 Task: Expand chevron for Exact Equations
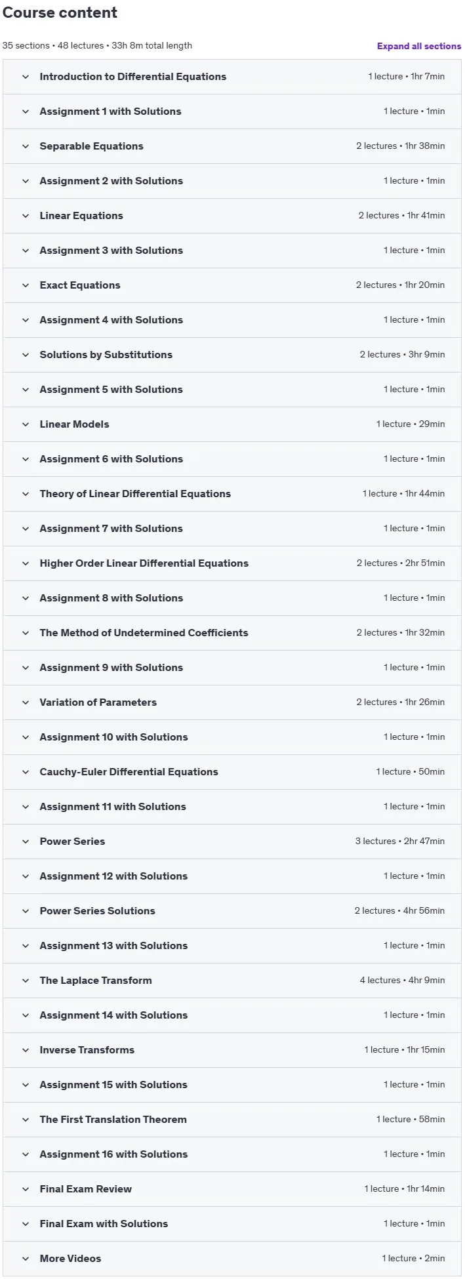(x=26, y=285)
